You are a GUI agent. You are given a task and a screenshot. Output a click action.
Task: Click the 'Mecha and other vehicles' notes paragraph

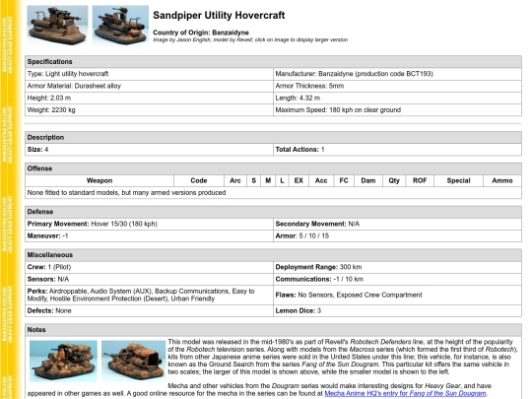pyautogui.click(x=259, y=389)
